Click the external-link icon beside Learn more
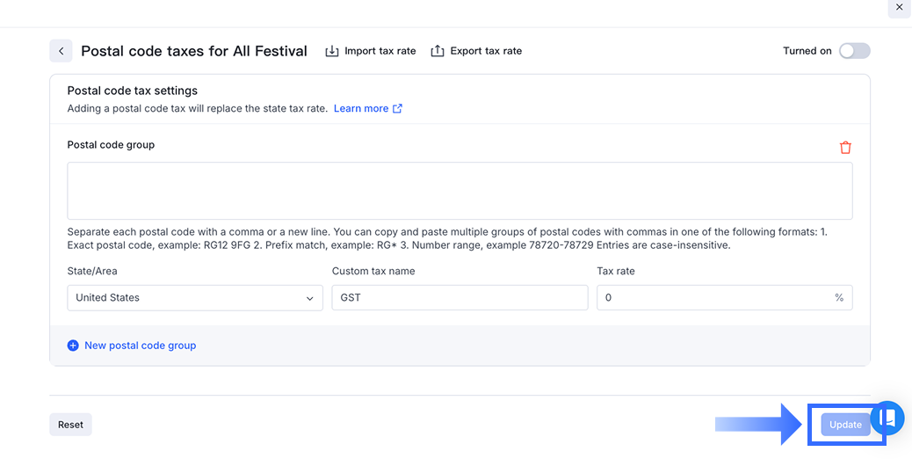 pos(398,109)
